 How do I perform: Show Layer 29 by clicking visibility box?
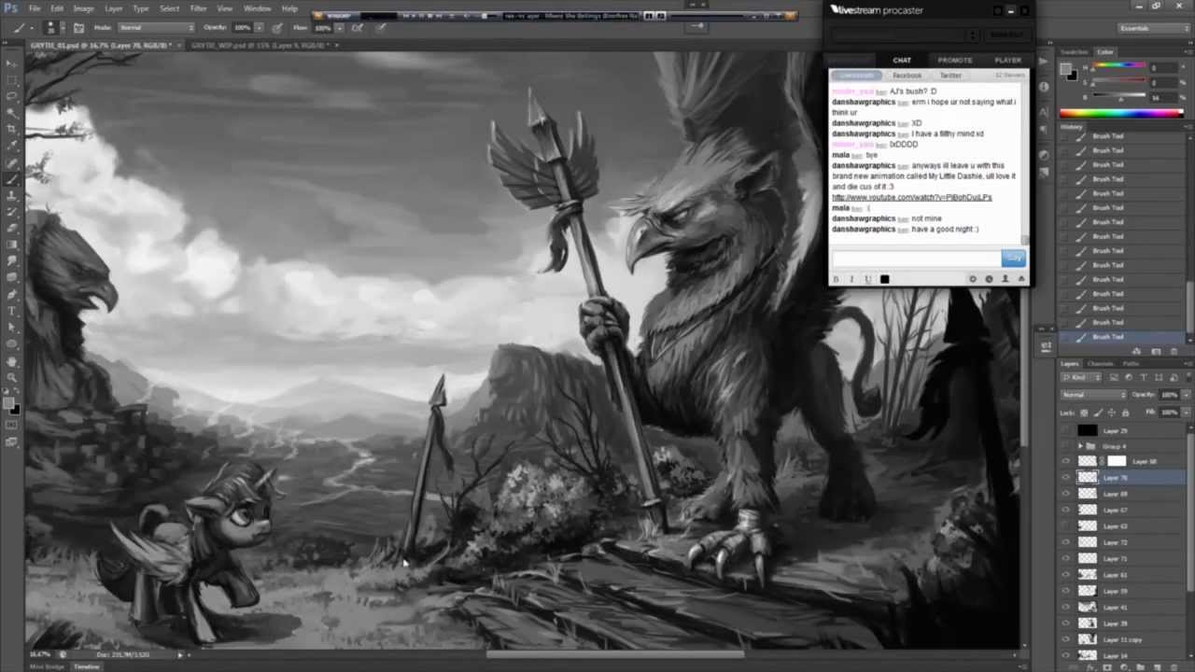pos(1066,431)
